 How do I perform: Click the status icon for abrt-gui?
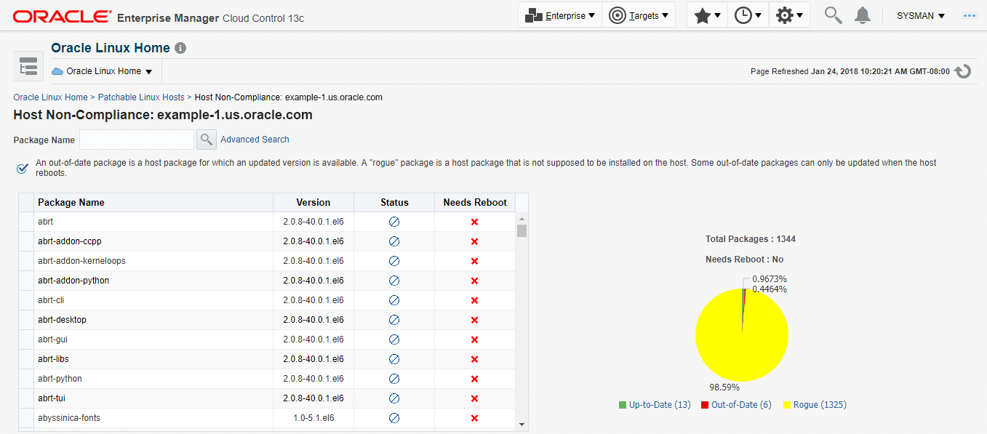[x=394, y=339]
